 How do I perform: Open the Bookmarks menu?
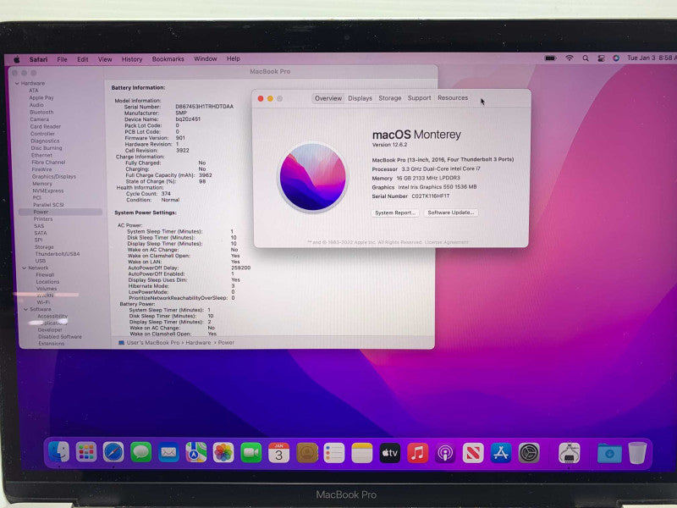click(168, 58)
